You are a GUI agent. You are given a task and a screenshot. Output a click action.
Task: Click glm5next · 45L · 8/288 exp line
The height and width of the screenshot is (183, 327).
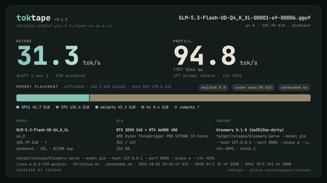45,149
